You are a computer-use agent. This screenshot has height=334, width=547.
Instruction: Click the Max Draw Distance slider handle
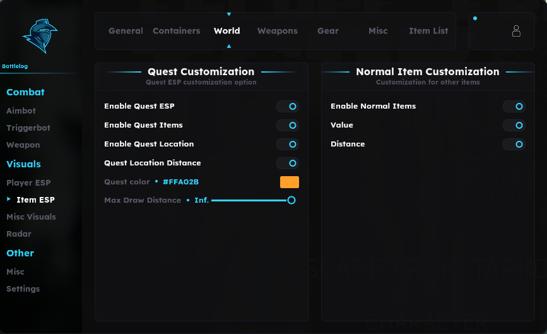coord(291,200)
